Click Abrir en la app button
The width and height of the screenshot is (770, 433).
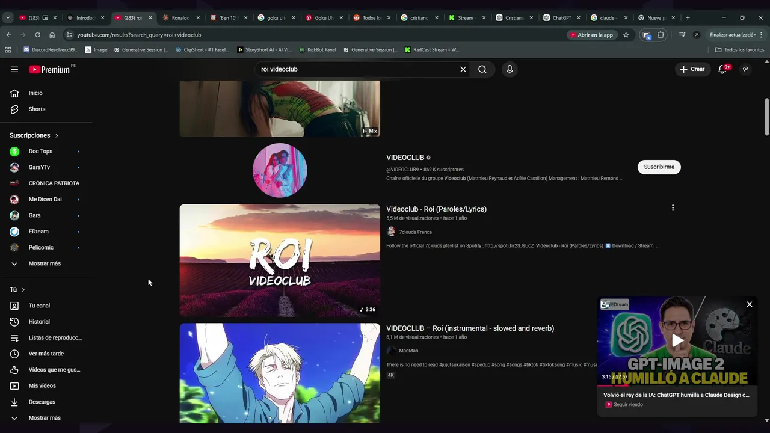(592, 35)
